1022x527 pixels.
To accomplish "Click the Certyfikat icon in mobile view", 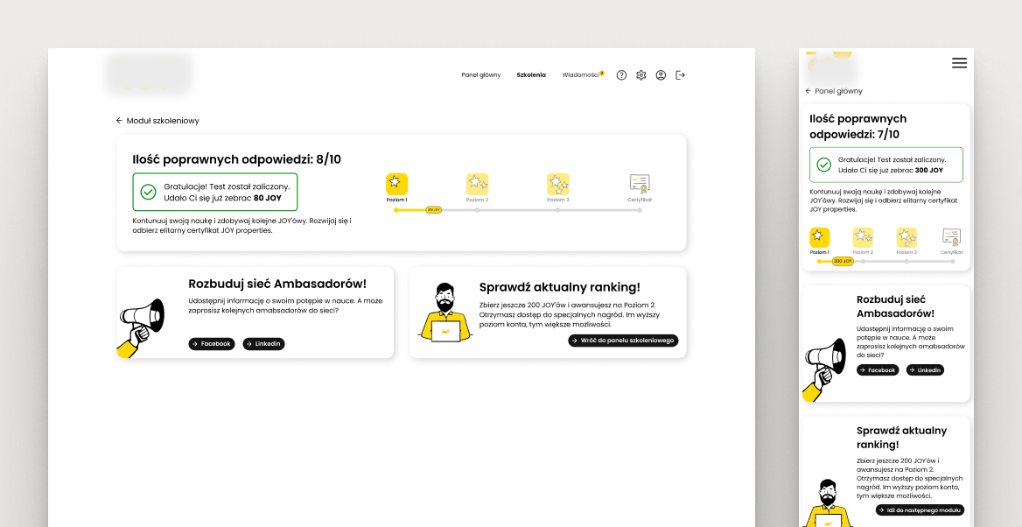I will point(951,237).
